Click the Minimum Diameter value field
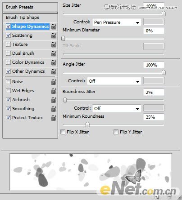 (154, 31)
